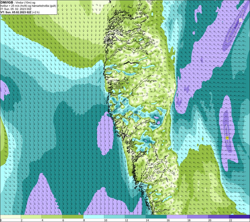250x222 pixels.
Task: Click the 16–18 m/s light purple legend swatch
Action: [177, 216]
